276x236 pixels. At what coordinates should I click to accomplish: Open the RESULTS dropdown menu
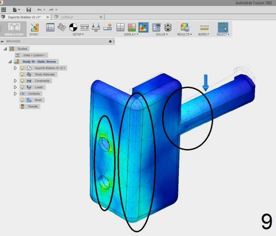coord(184,34)
